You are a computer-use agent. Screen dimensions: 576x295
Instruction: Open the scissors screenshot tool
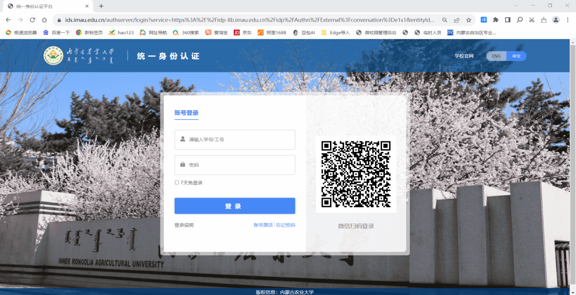pyautogui.click(x=532, y=20)
